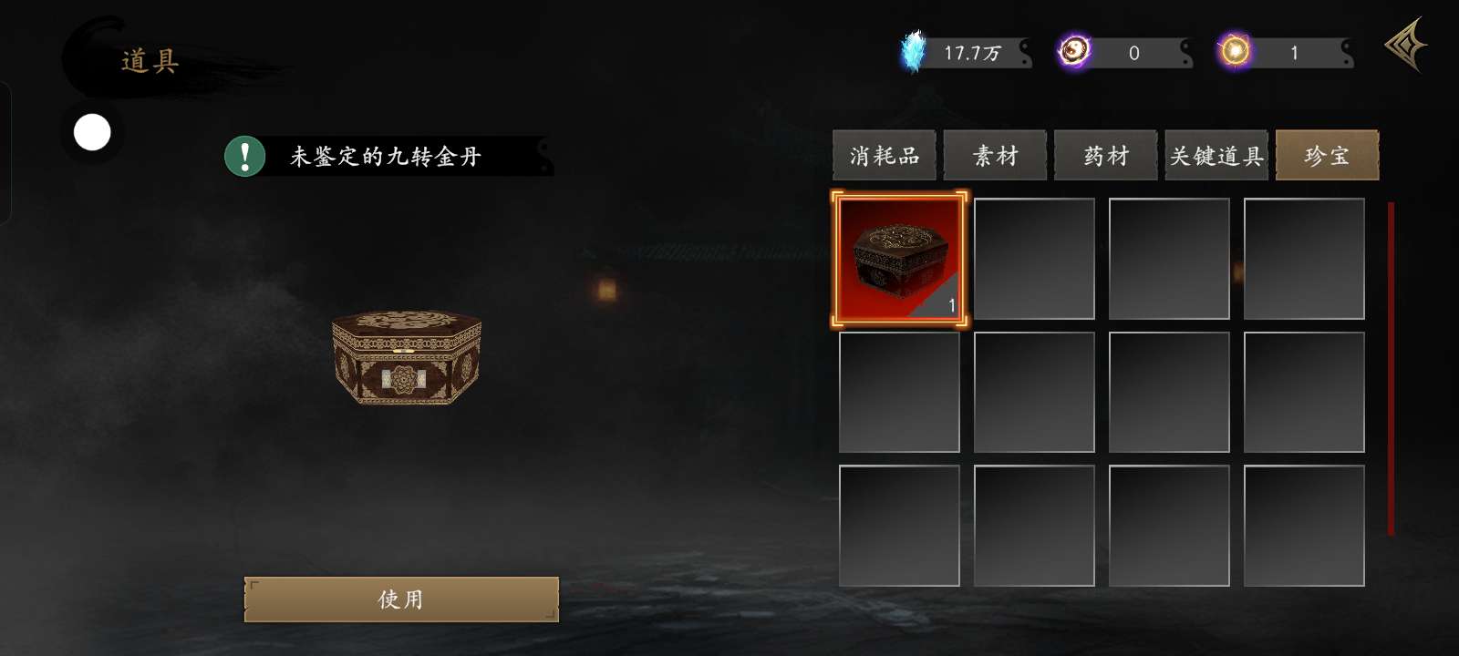
Task: Select the last empty slot in bottom row
Action: pos(1304,526)
